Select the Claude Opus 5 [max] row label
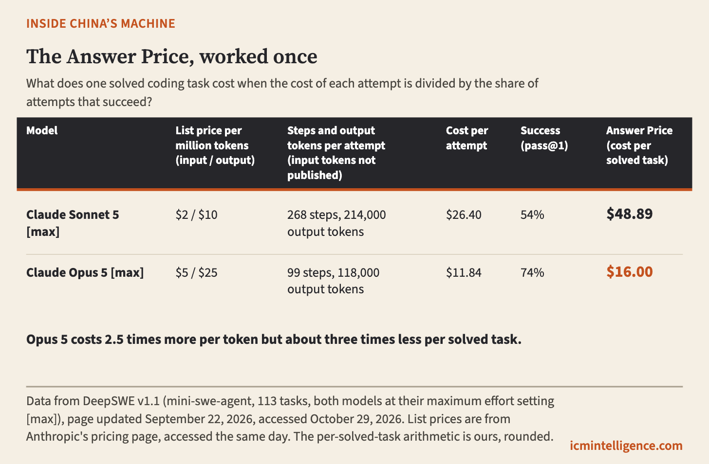 point(85,272)
